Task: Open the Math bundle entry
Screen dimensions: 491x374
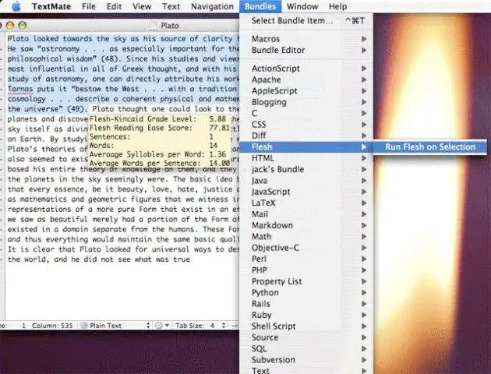Action: pos(306,237)
